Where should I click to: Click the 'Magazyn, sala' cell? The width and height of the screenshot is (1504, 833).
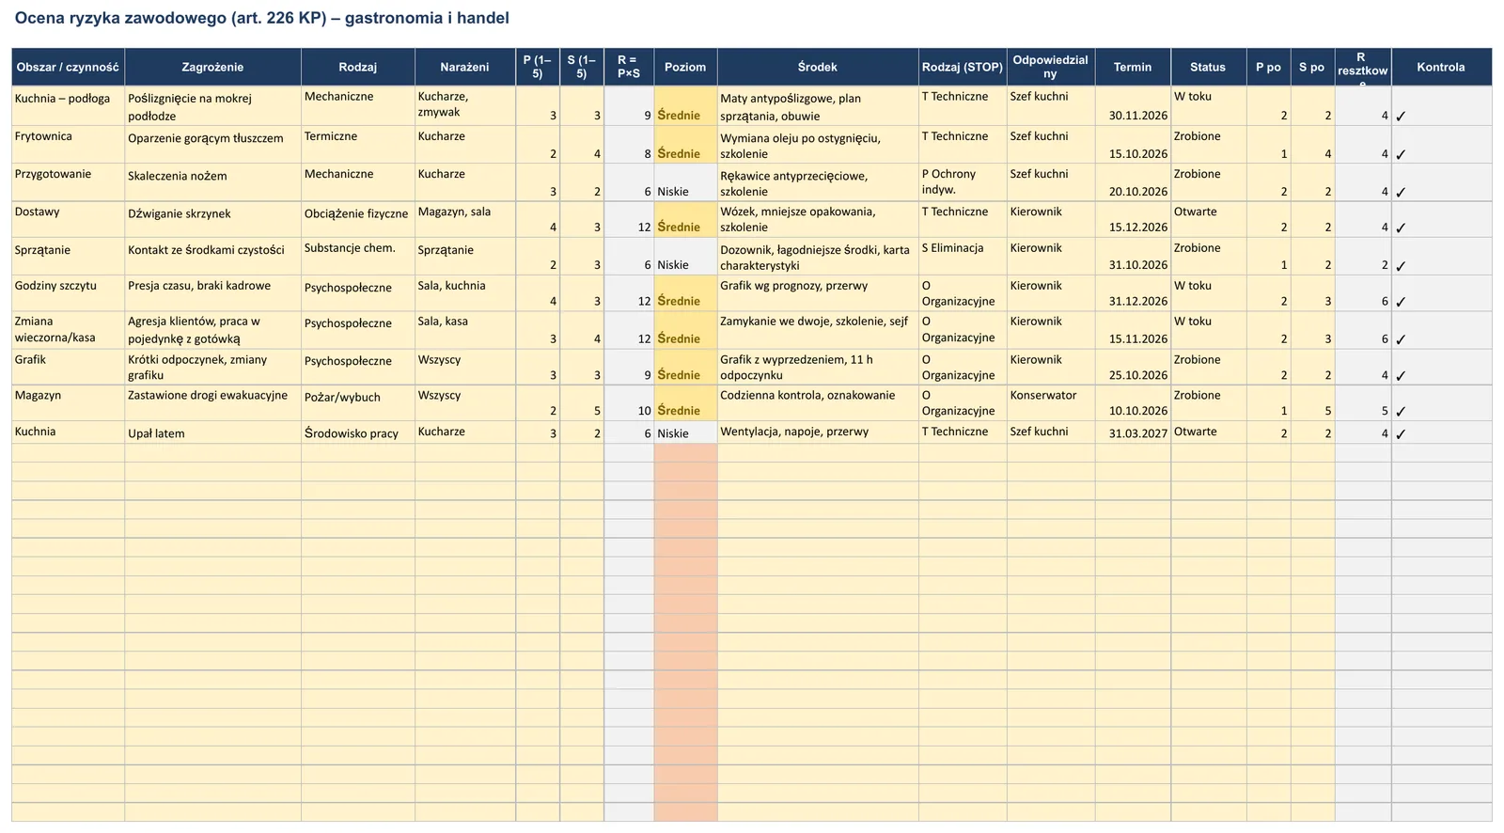click(464, 219)
